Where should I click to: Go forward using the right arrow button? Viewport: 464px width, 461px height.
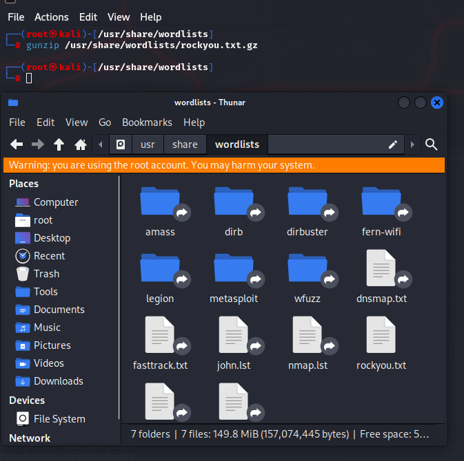click(38, 144)
